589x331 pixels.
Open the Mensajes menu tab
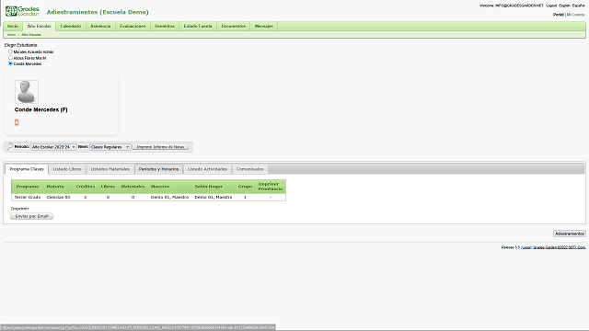tap(264, 27)
